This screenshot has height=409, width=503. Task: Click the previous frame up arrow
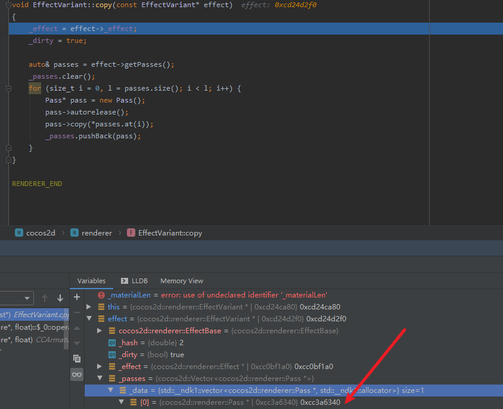click(x=45, y=298)
